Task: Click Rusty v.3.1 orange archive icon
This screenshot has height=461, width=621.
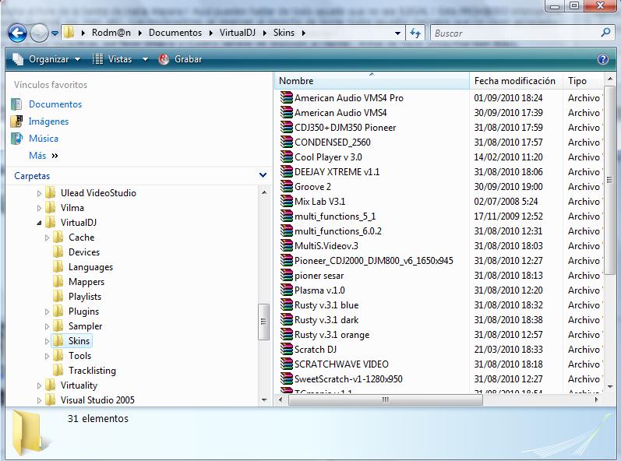Action: 286,334
